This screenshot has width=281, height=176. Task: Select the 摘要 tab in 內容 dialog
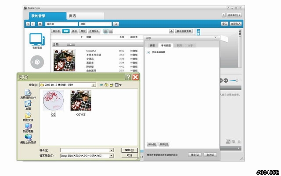(x=152, y=45)
